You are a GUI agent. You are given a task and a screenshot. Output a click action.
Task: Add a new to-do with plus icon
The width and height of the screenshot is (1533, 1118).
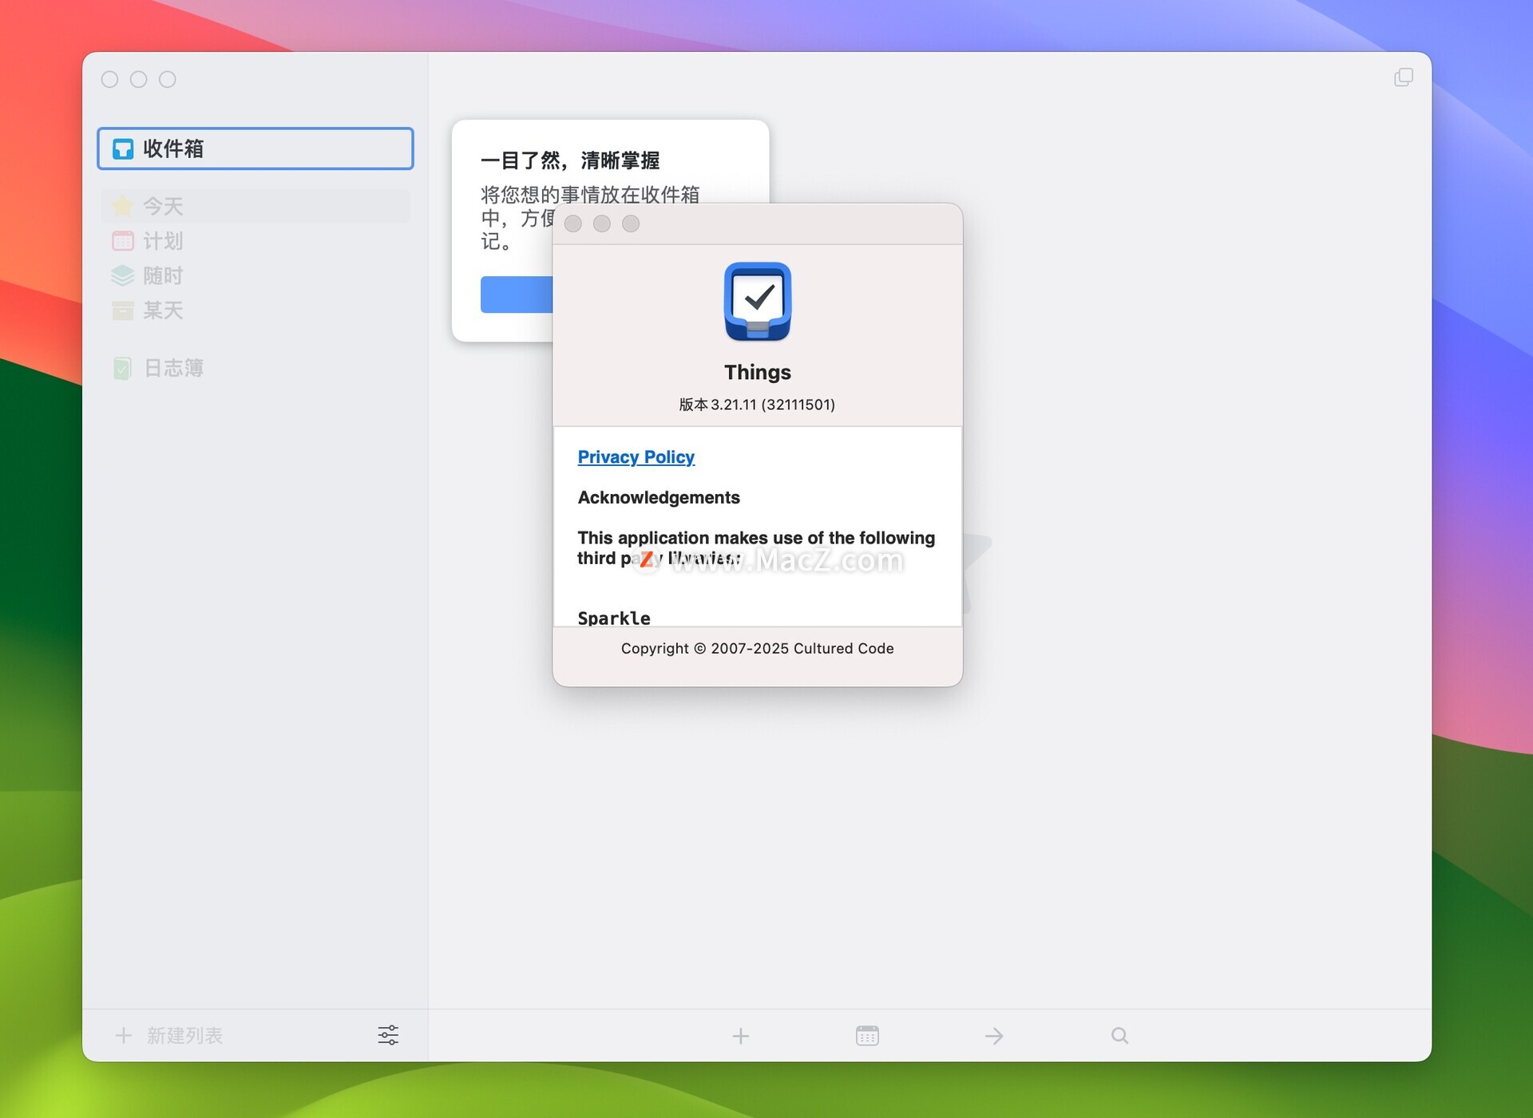[741, 1036]
